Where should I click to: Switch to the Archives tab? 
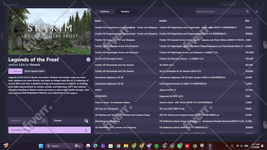tap(104, 11)
